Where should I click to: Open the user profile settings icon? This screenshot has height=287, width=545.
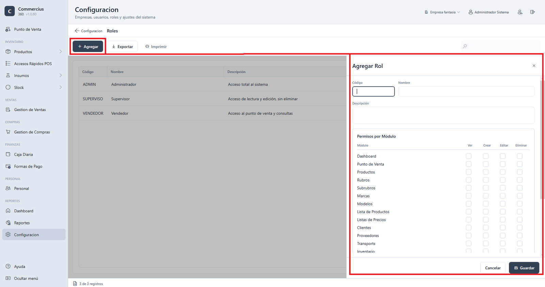[520, 12]
